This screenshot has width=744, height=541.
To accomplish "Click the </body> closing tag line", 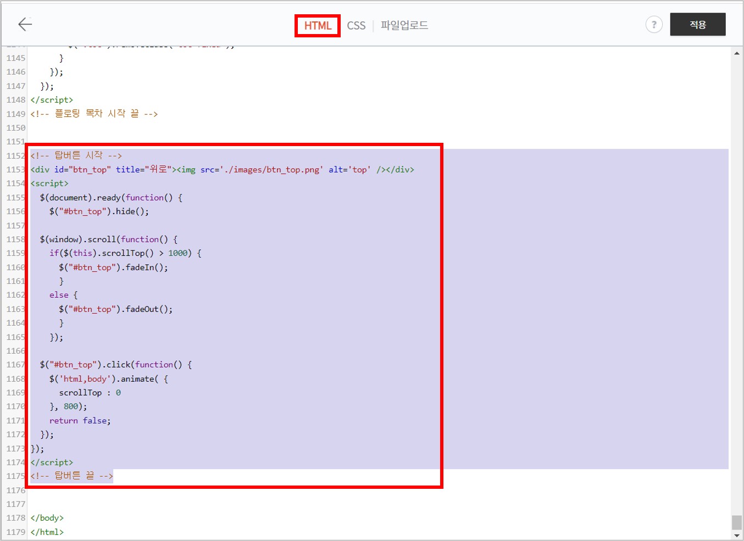I will (47, 518).
